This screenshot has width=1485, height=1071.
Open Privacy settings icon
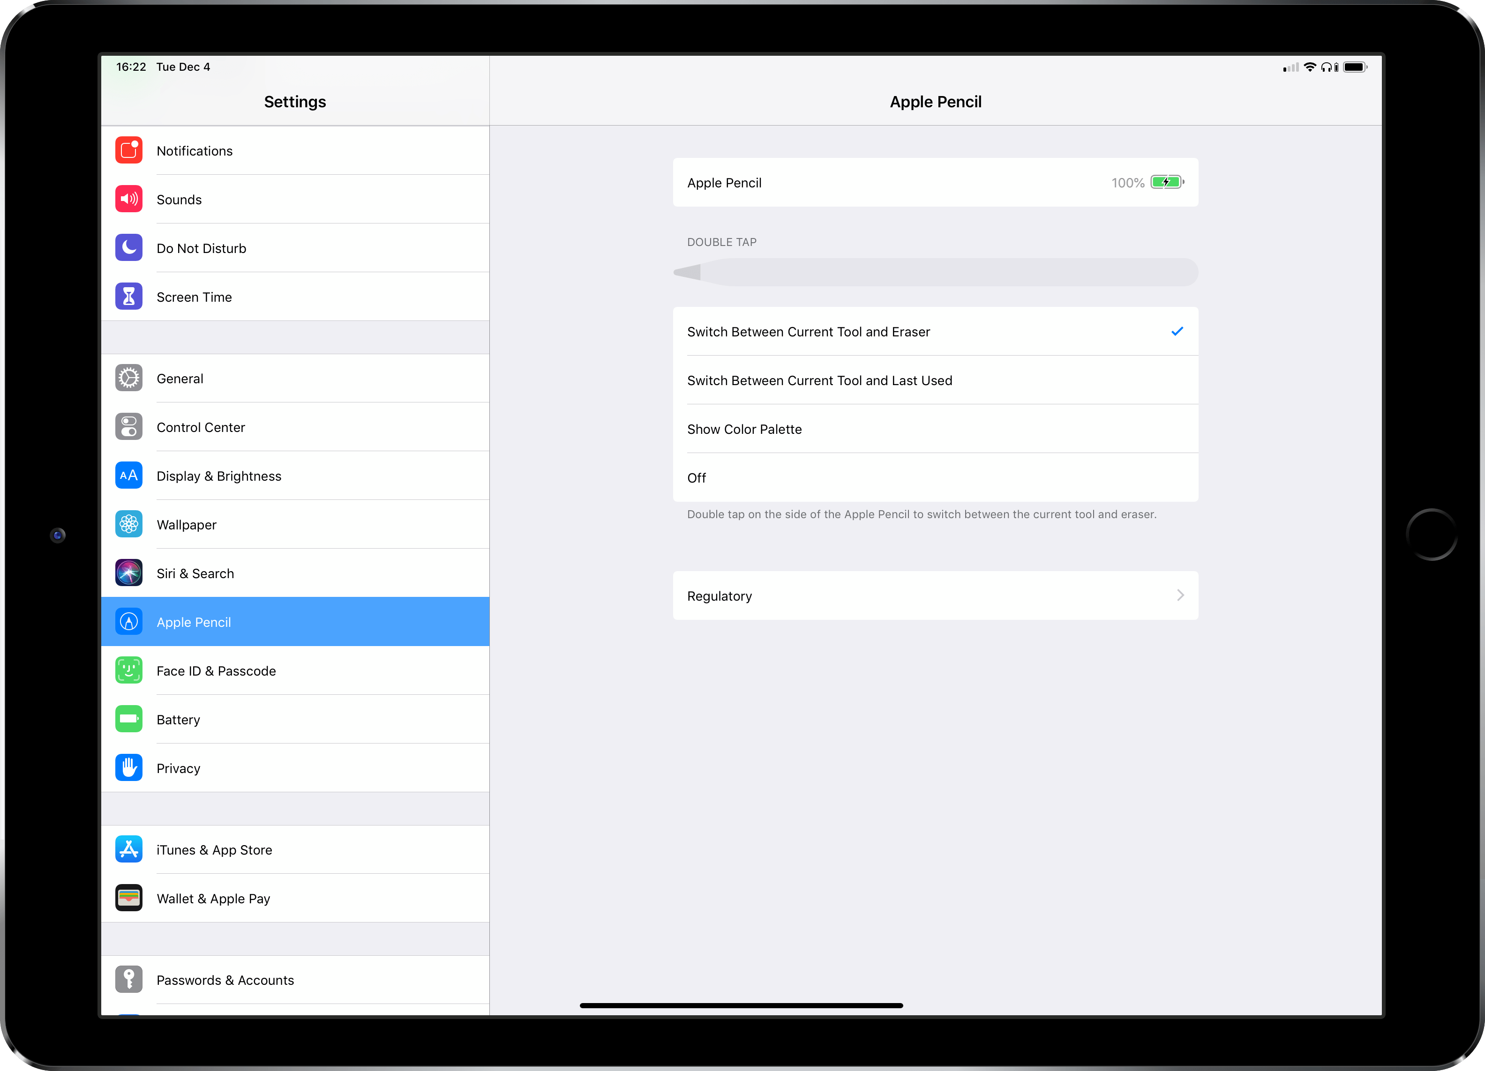(x=128, y=766)
